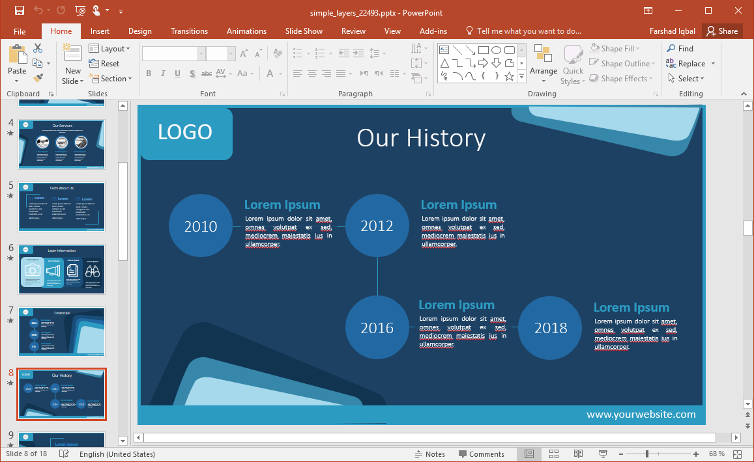Toggle Underline text formatting
Viewport: 754px width, 462px height.
coord(177,74)
